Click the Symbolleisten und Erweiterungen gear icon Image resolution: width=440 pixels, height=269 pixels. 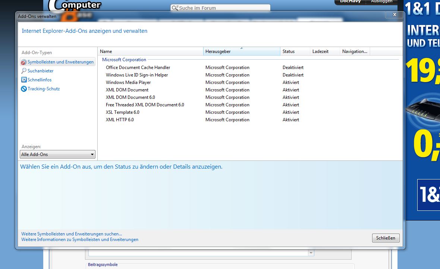pyautogui.click(x=24, y=62)
